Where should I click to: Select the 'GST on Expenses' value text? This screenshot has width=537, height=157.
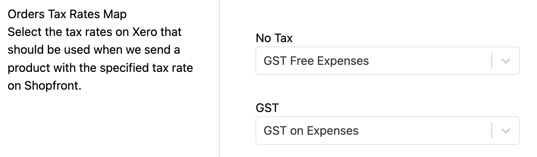click(311, 131)
